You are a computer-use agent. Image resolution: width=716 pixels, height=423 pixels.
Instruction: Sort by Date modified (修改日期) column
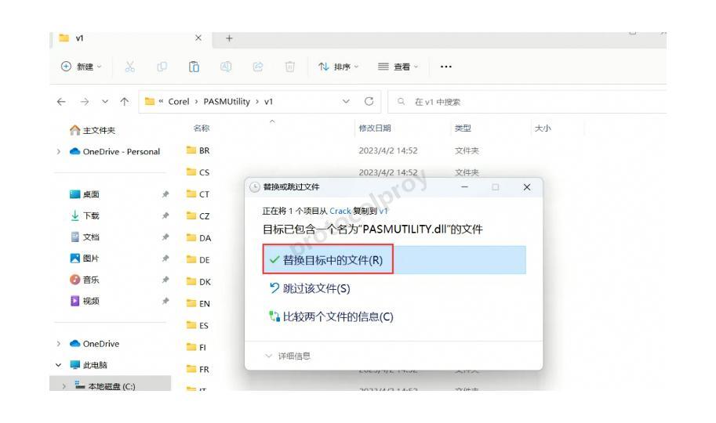(375, 128)
